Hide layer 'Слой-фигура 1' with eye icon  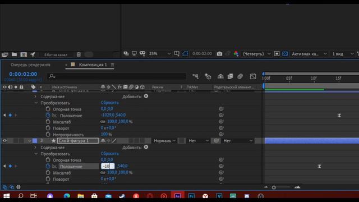pyautogui.click(x=4, y=141)
